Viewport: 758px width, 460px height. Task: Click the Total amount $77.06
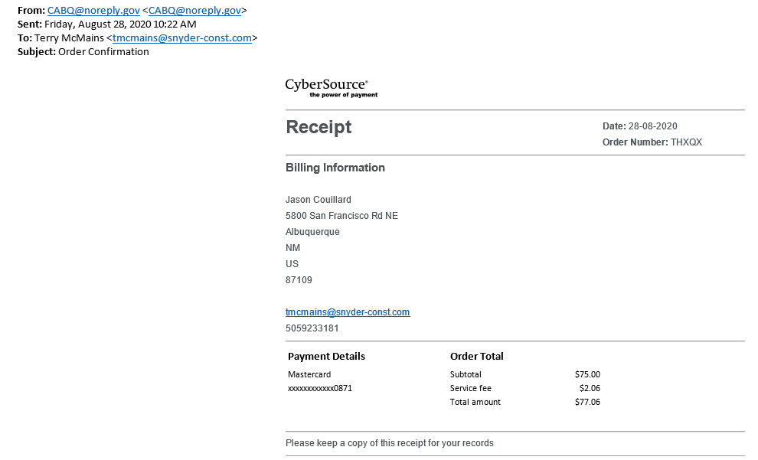[x=587, y=402]
